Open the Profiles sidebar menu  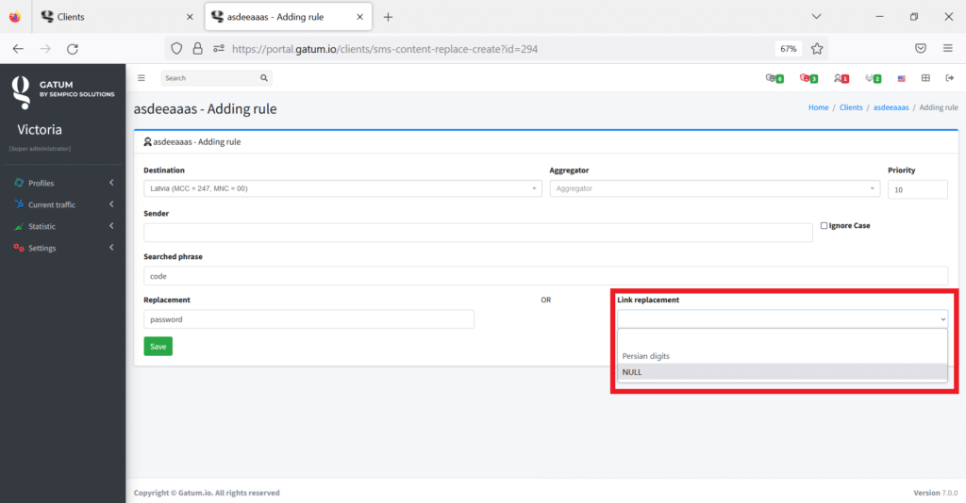tap(63, 183)
